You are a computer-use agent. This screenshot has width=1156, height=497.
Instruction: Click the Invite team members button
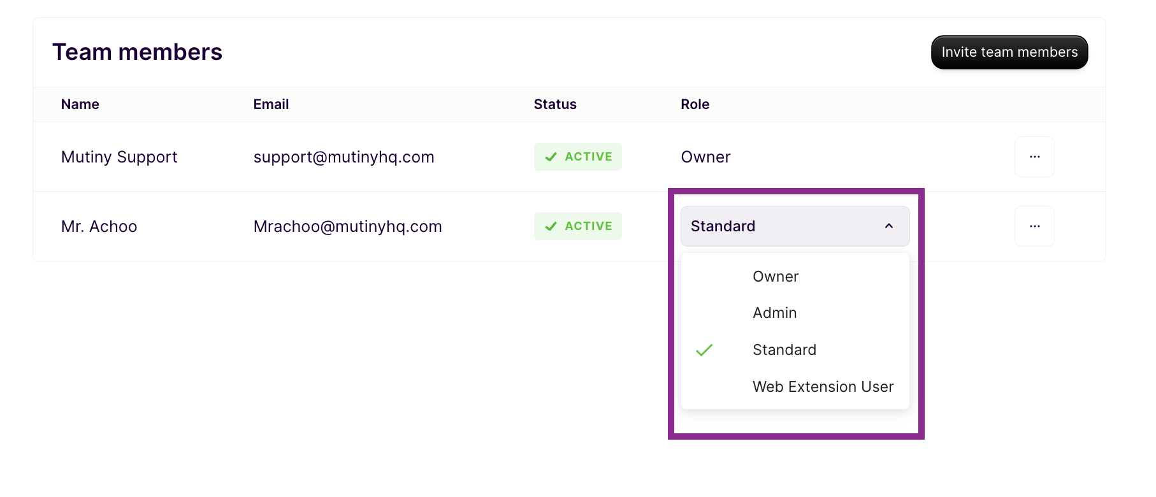1009,52
